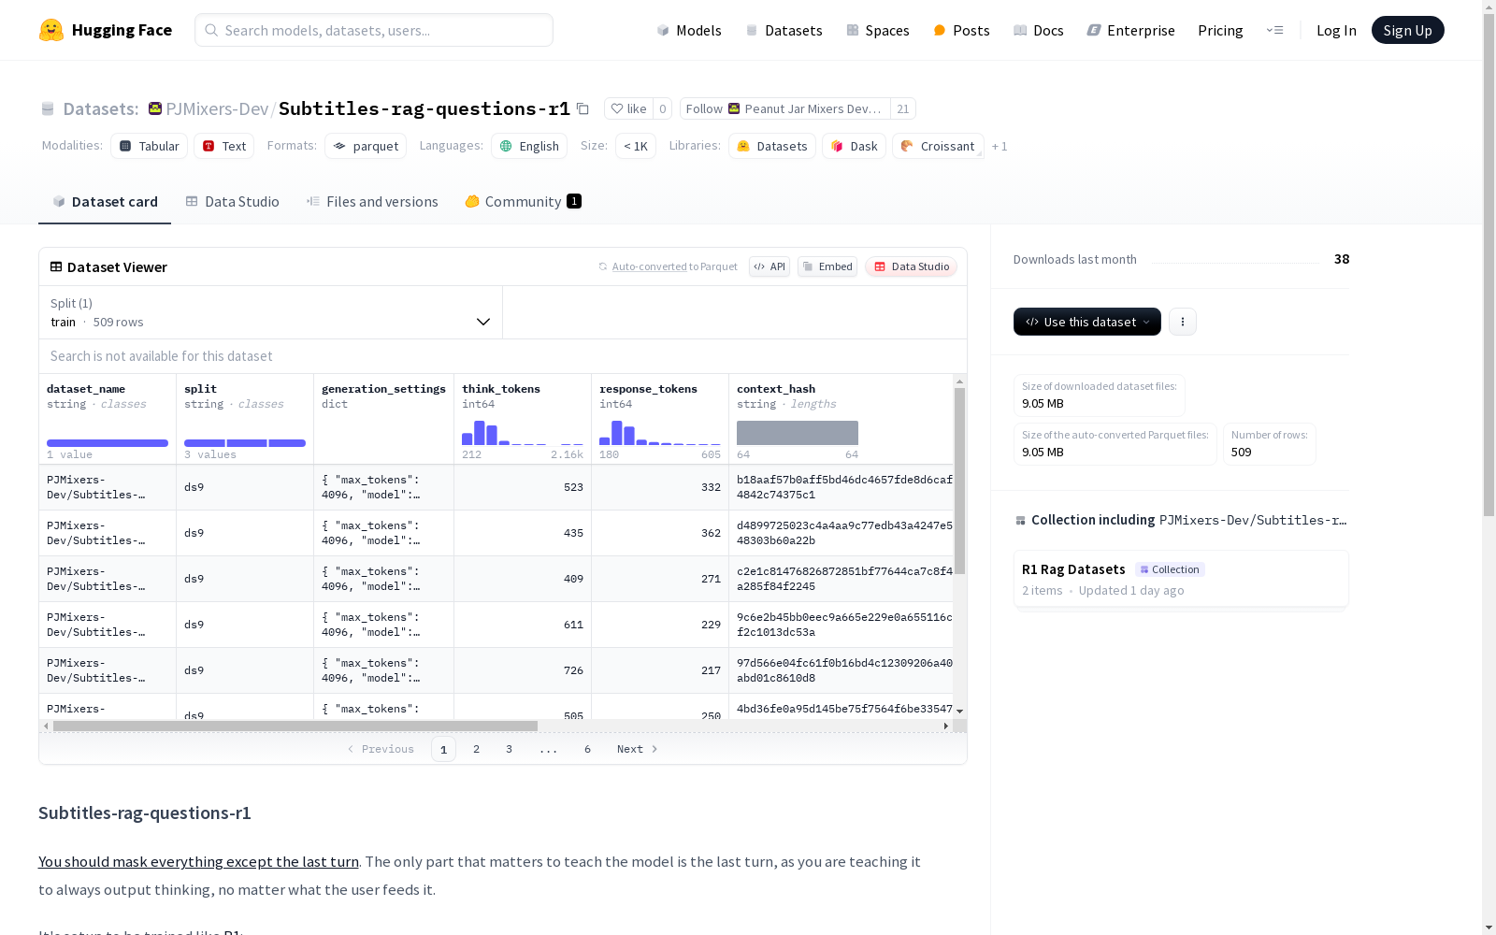Image resolution: width=1496 pixels, height=935 pixels.
Task: Open Posts in top navigation
Action: (x=961, y=30)
